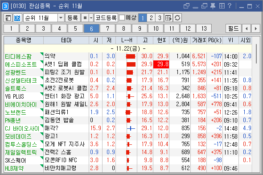
Task: Click the highlighted 29.8 cell of 에스피소프트
Action: click(x=161, y=64)
